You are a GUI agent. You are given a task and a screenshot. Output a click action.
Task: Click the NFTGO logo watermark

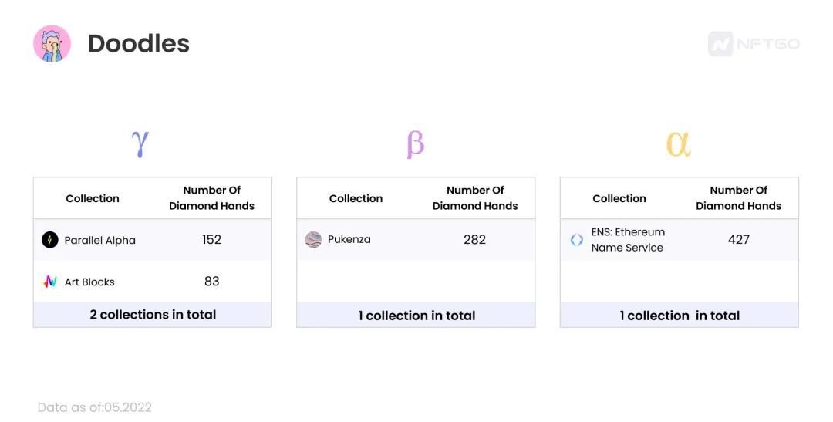[x=754, y=43]
